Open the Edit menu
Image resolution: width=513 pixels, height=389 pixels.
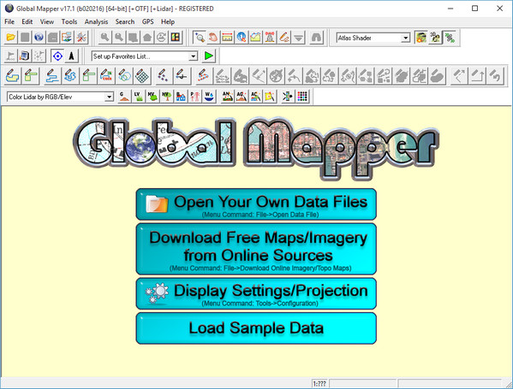27,21
